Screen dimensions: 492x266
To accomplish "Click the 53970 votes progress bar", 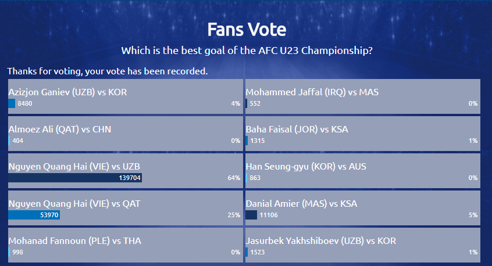I will coord(34,215).
